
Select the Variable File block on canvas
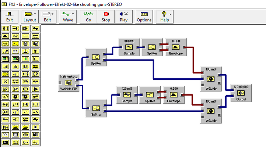coord(69,83)
